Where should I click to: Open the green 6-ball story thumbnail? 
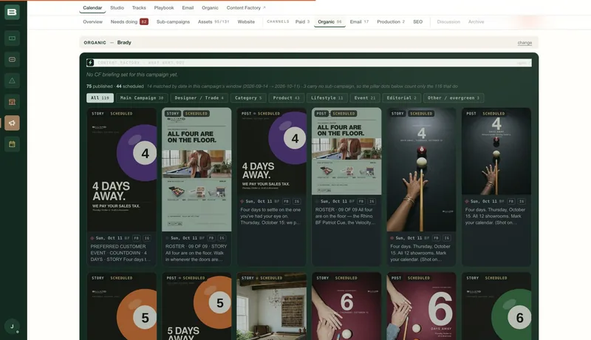tap(496, 307)
